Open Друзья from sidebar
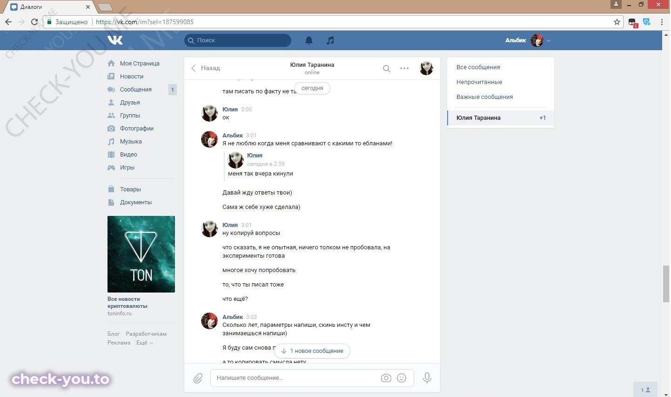 (130, 103)
